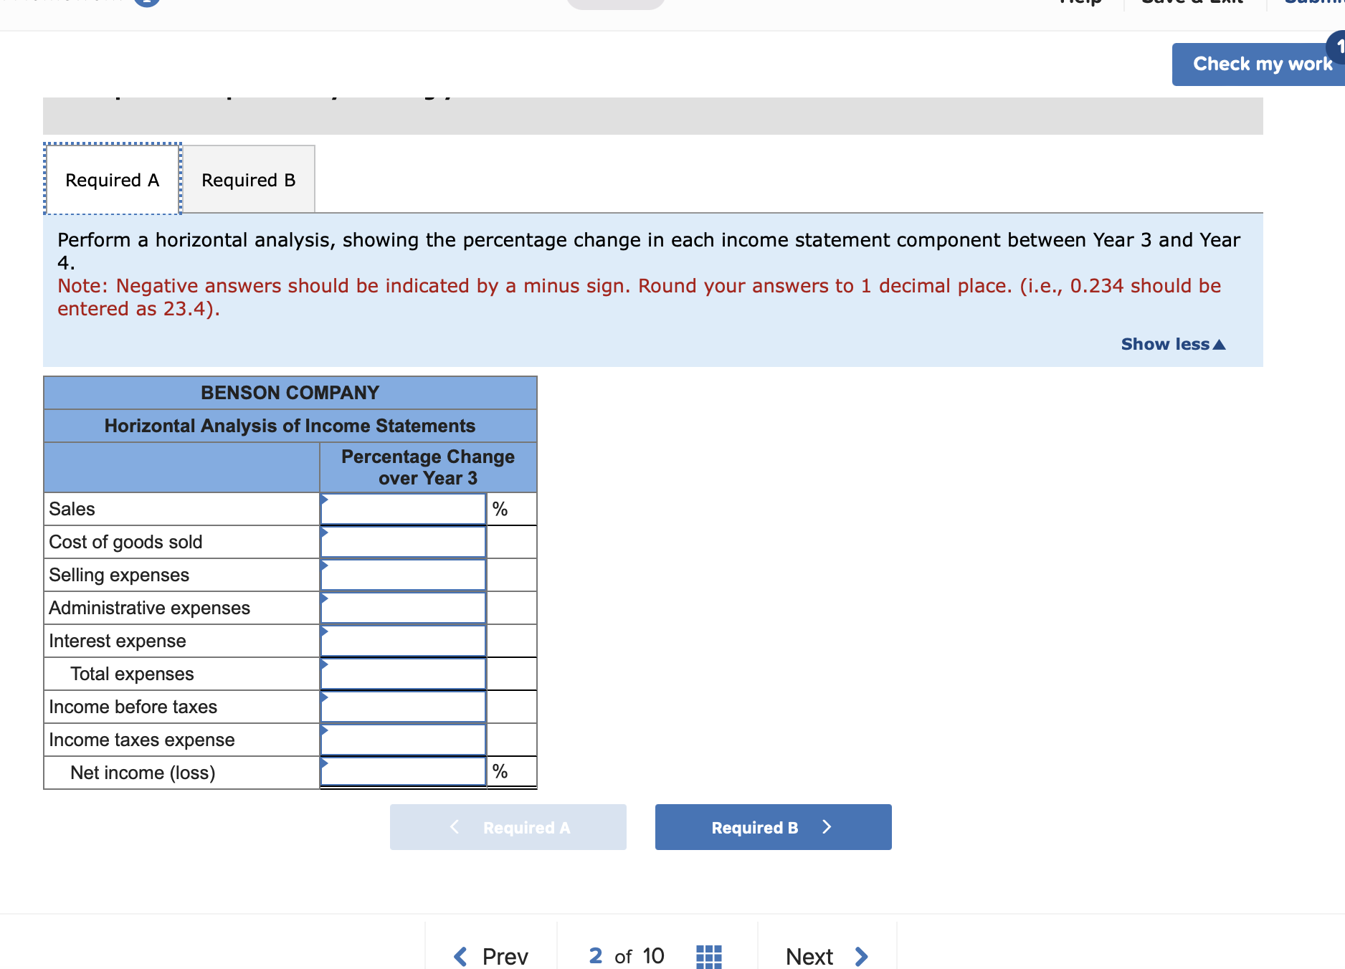Switch to the Required A tab
Screen dimensions: 1345x969
tap(112, 180)
